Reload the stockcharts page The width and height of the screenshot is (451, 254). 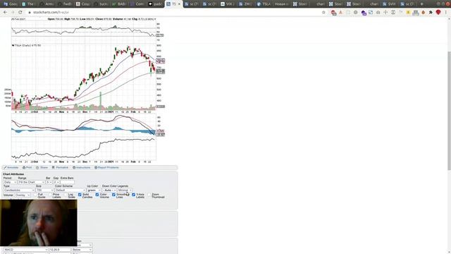[x=20, y=13]
